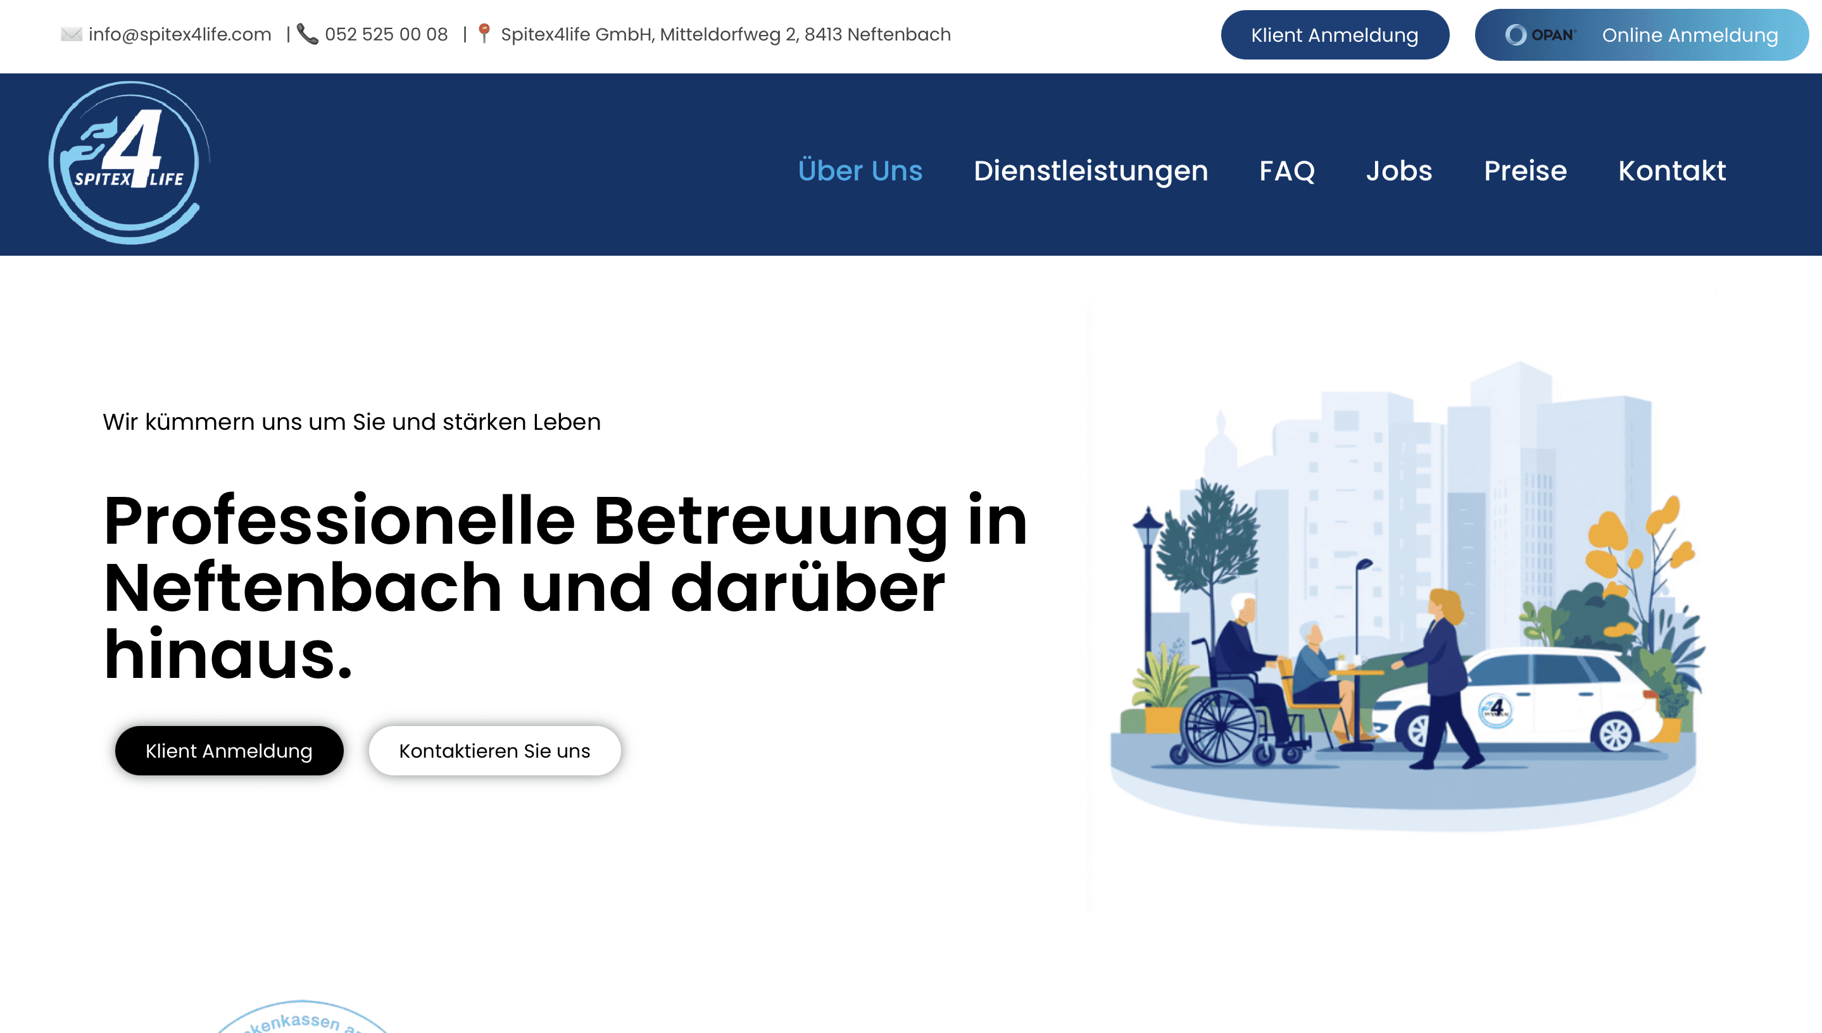Click the Spitex4Life logo
Screen dimensions: 1822x1033
129,163
